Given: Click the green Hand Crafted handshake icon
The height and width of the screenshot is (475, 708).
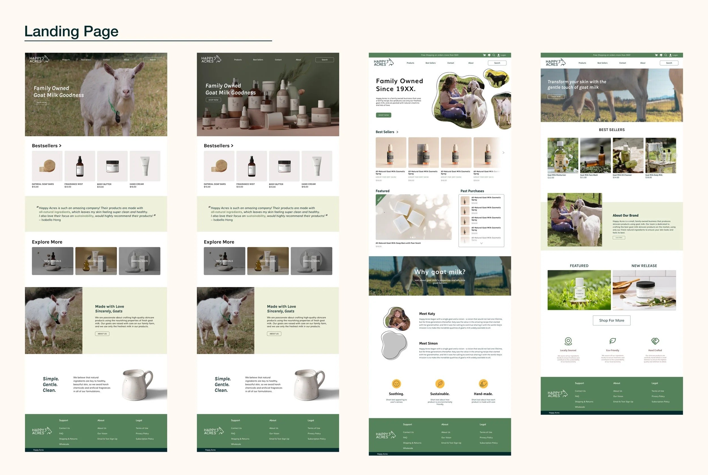Looking at the screenshot, I should coord(655,341).
